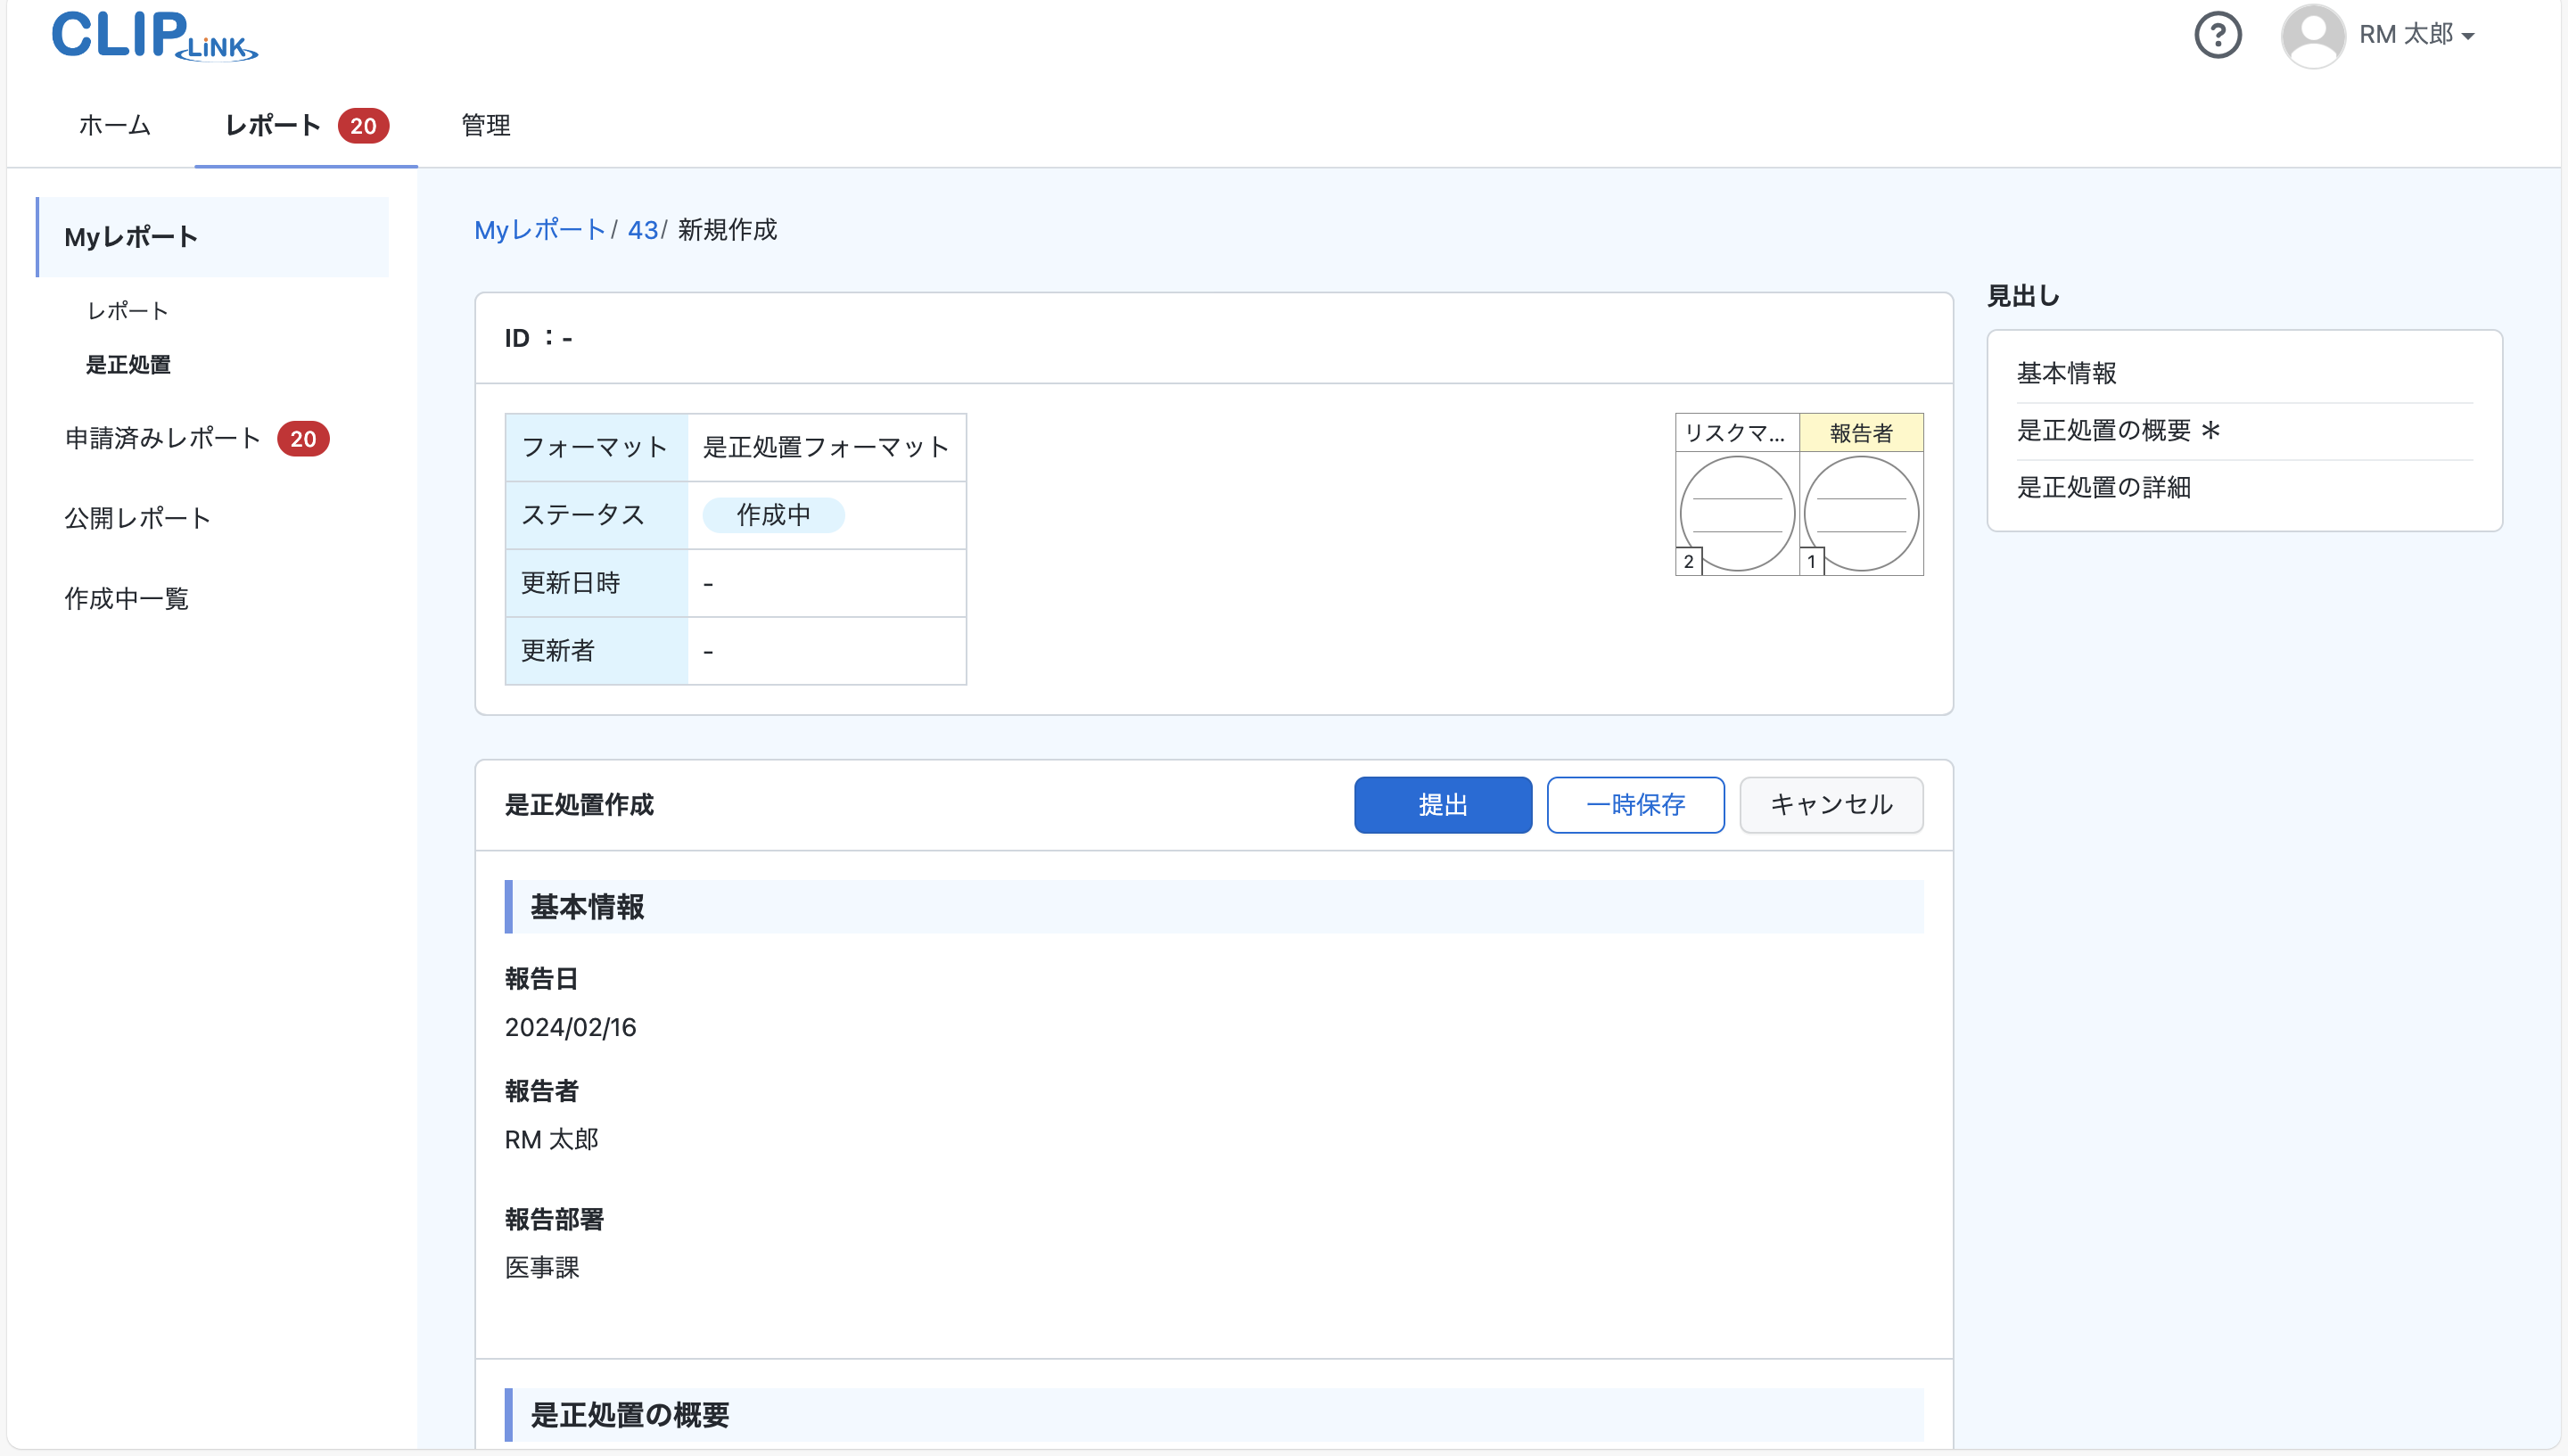
Task: Open the レポート tab
Action: point(272,126)
